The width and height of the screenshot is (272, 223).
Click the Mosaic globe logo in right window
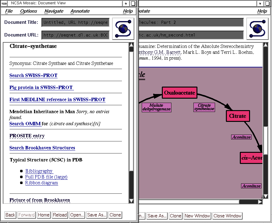[x=257, y=29]
